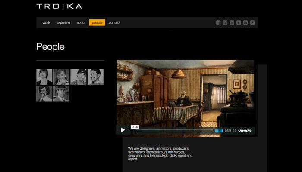Open the Vimeo logo link in the player

coord(245,131)
